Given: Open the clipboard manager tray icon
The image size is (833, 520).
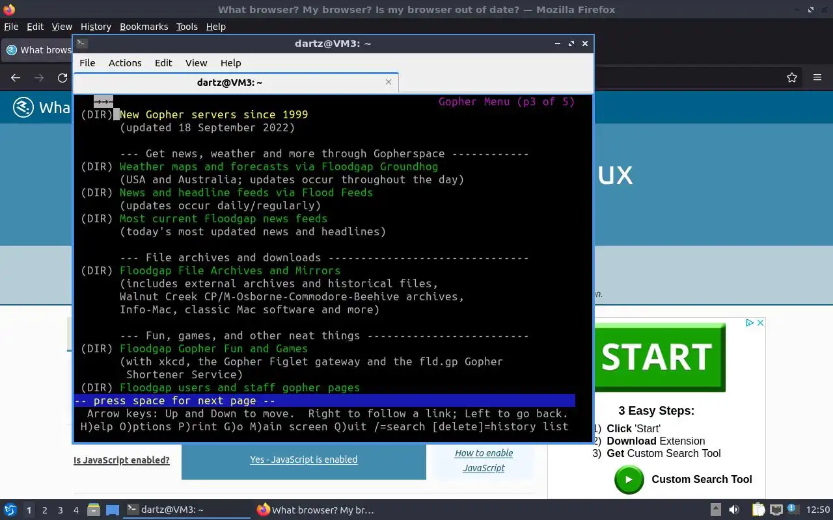Looking at the screenshot, I should point(758,510).
